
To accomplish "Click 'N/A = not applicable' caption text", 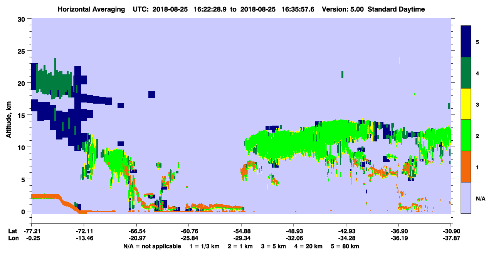I will click(152, 246).
